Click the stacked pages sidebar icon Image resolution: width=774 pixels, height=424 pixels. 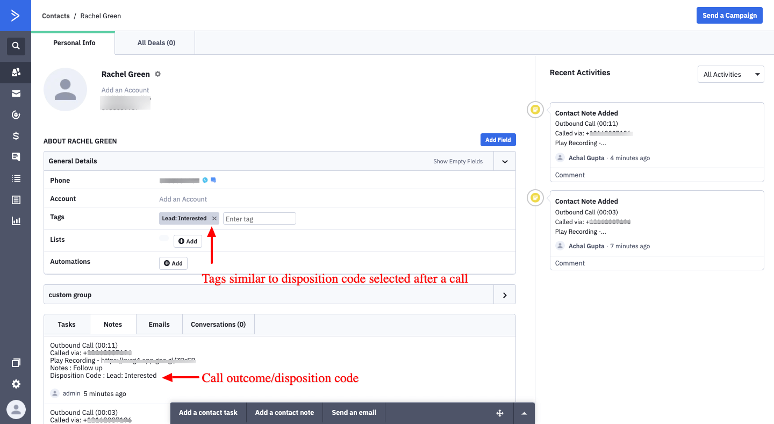click(16, 363)
